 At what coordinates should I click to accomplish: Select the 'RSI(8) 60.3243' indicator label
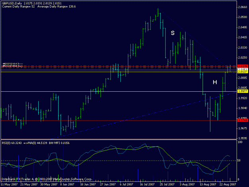12,143
